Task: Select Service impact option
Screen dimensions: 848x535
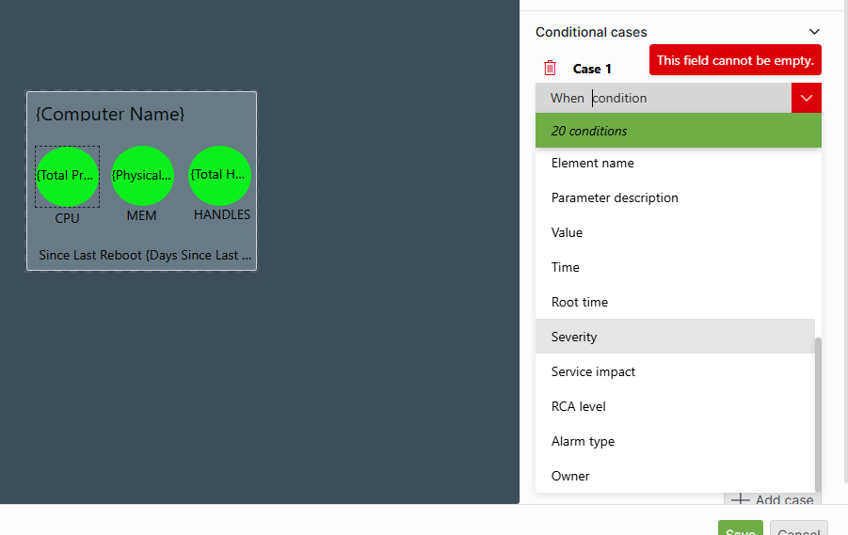Action: click(593, 371)
